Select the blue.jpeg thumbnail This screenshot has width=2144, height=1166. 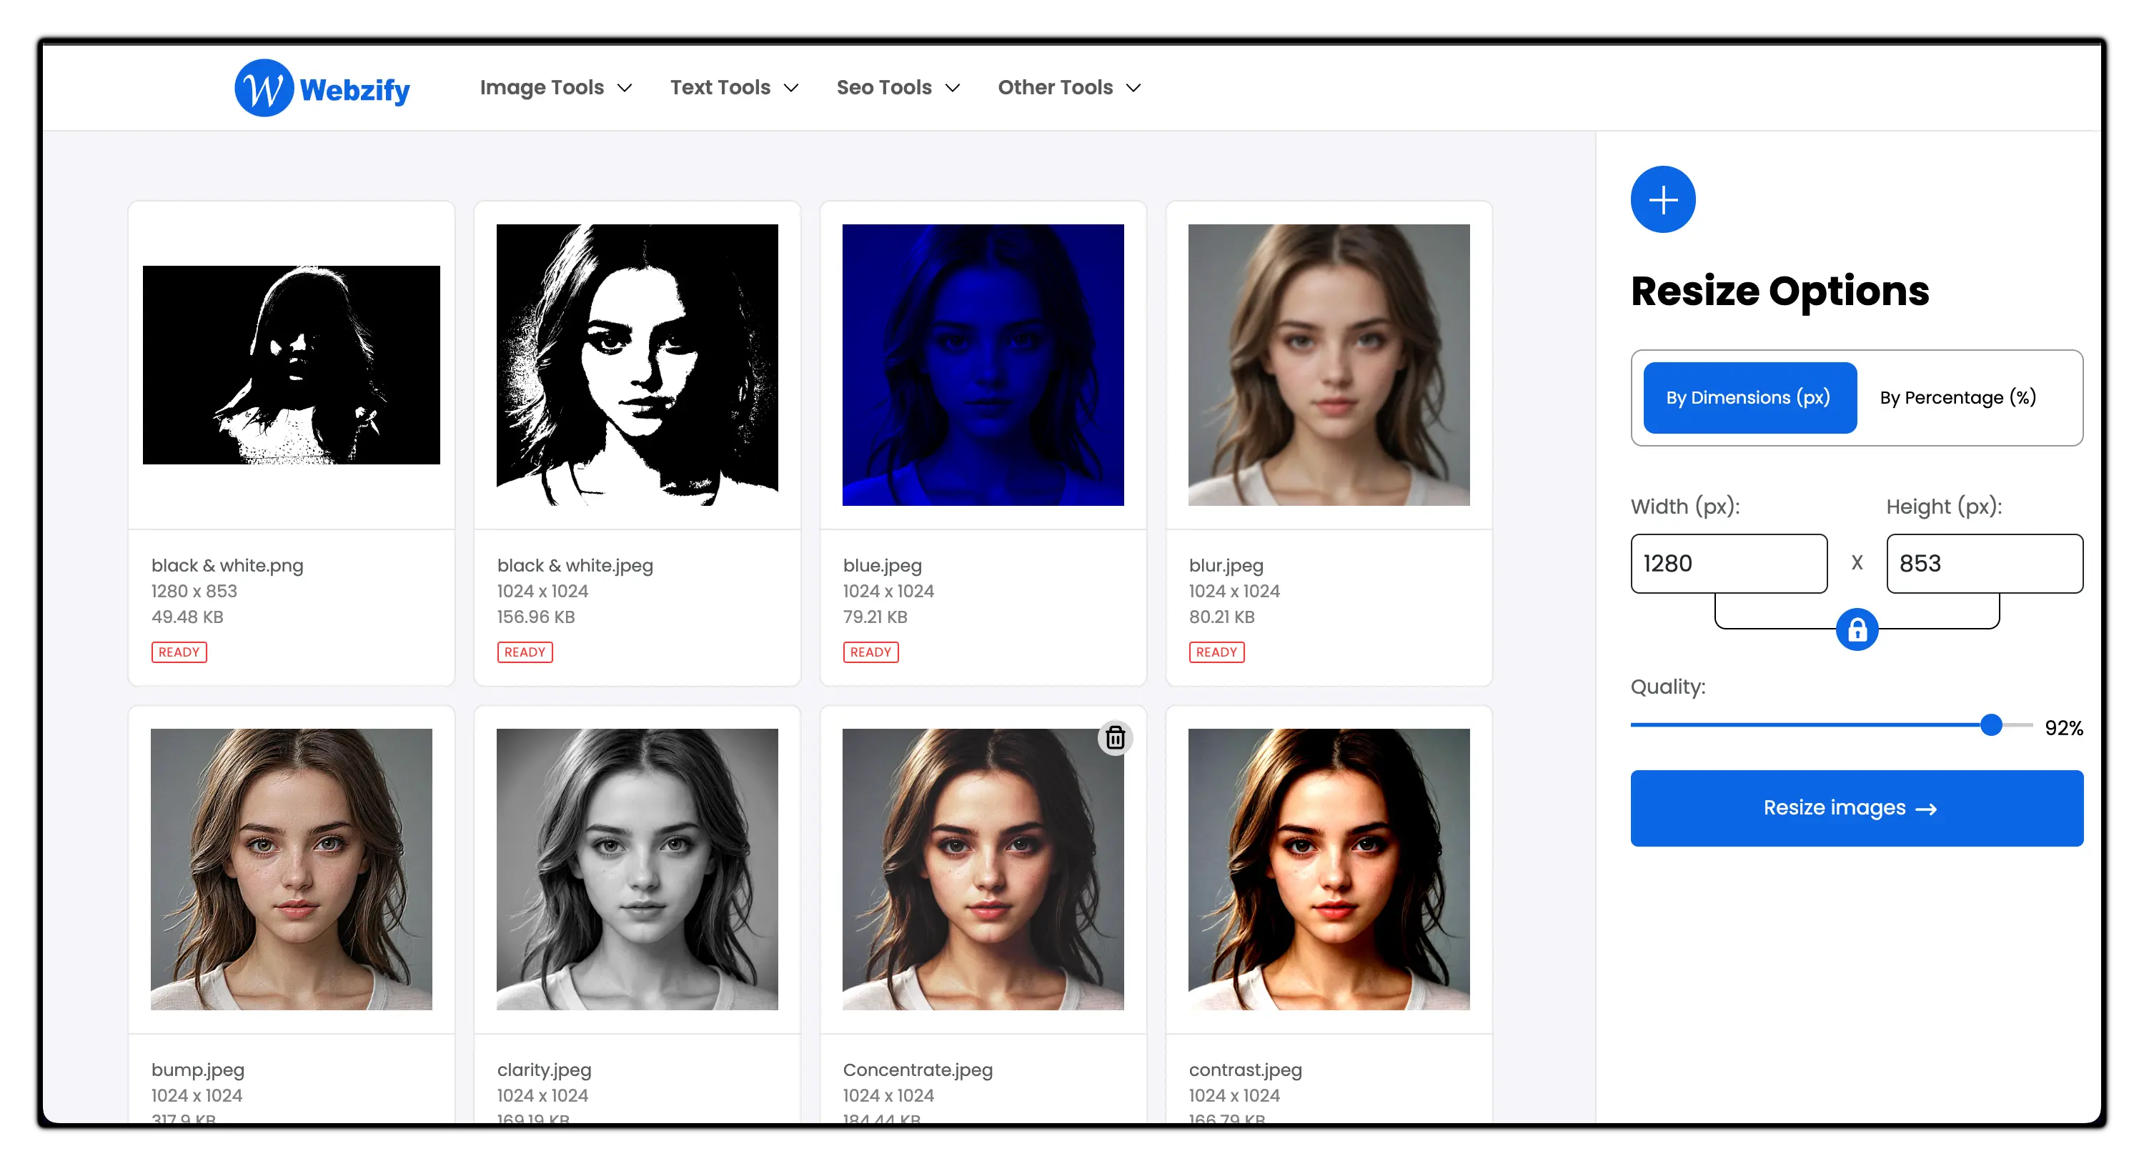click(983, 367)
